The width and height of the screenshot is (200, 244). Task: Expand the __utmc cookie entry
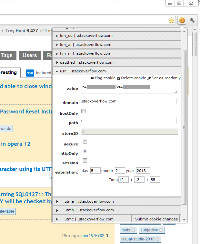[92, 219]
